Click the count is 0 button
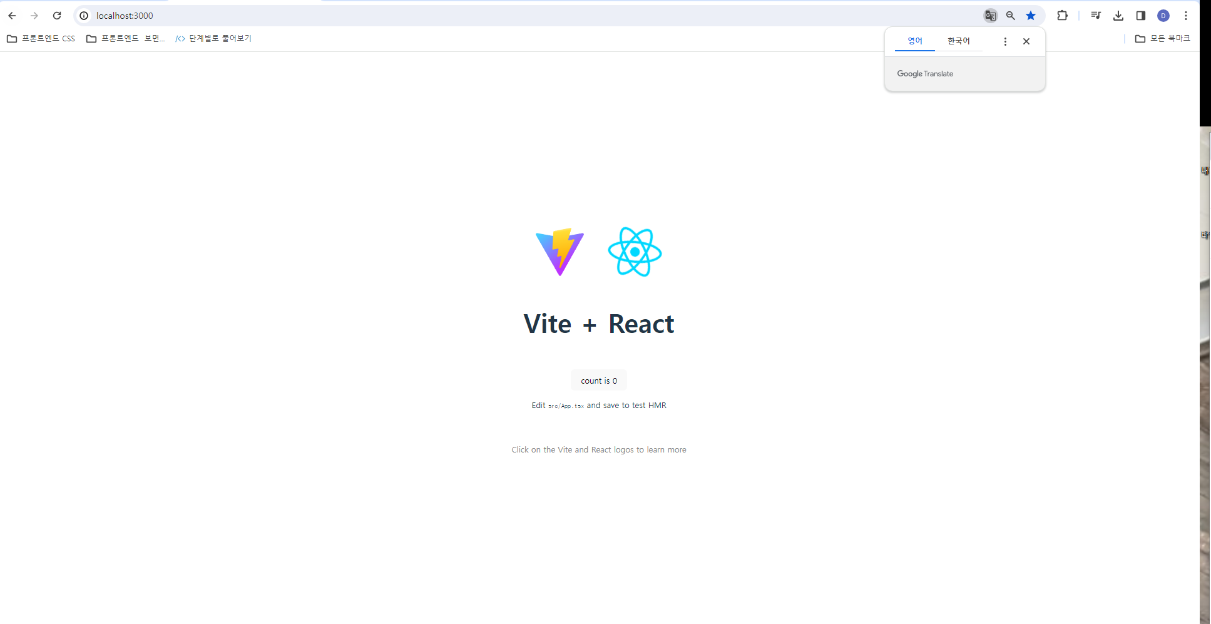 click(x=599, y=381)
